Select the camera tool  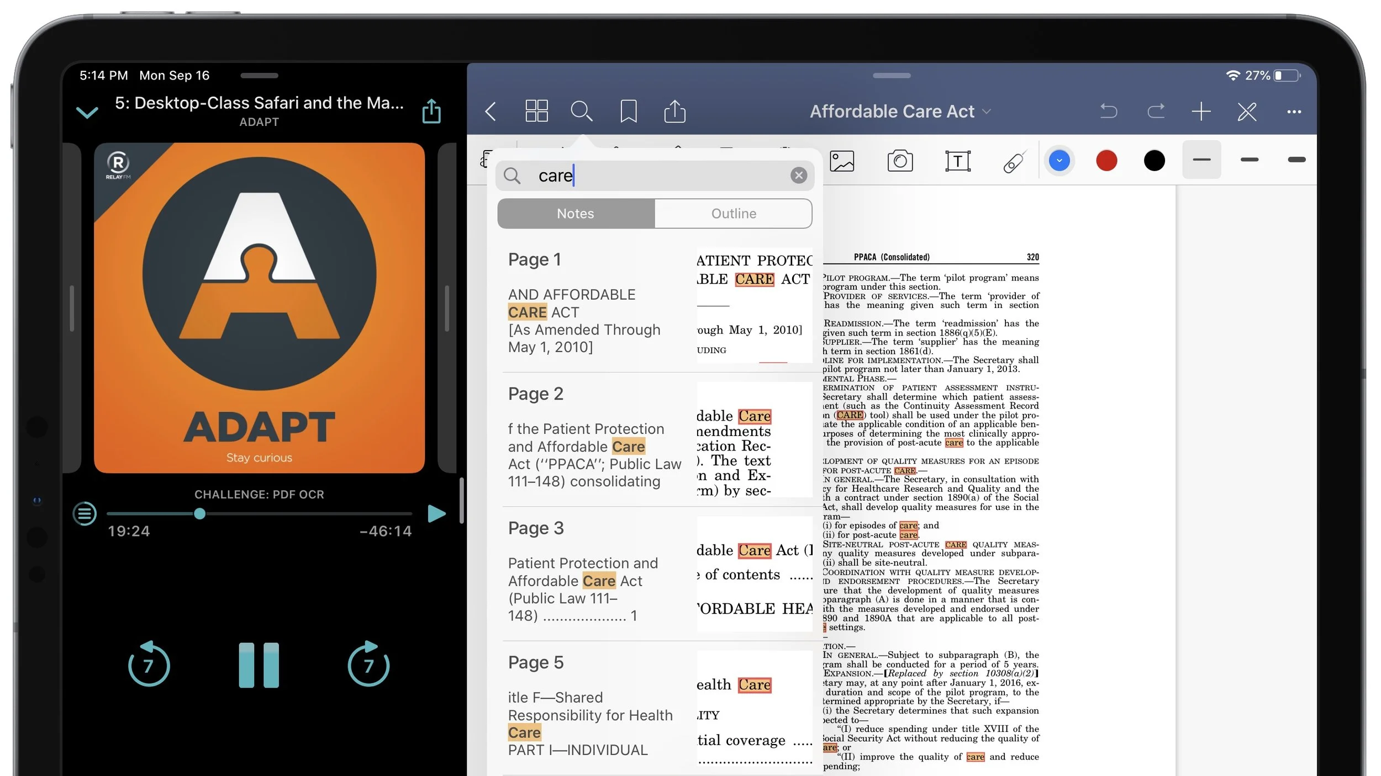[x=900, y=161]
